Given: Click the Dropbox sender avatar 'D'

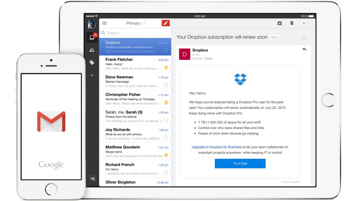Looking at the screenshot, I should 185,54.
